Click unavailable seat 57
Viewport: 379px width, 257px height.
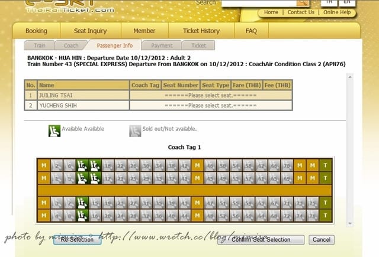[x=249, y=178]
